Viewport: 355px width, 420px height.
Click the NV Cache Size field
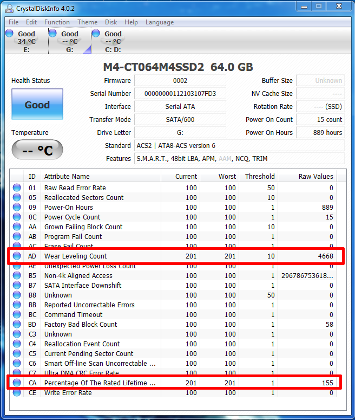tap(320, 93)
